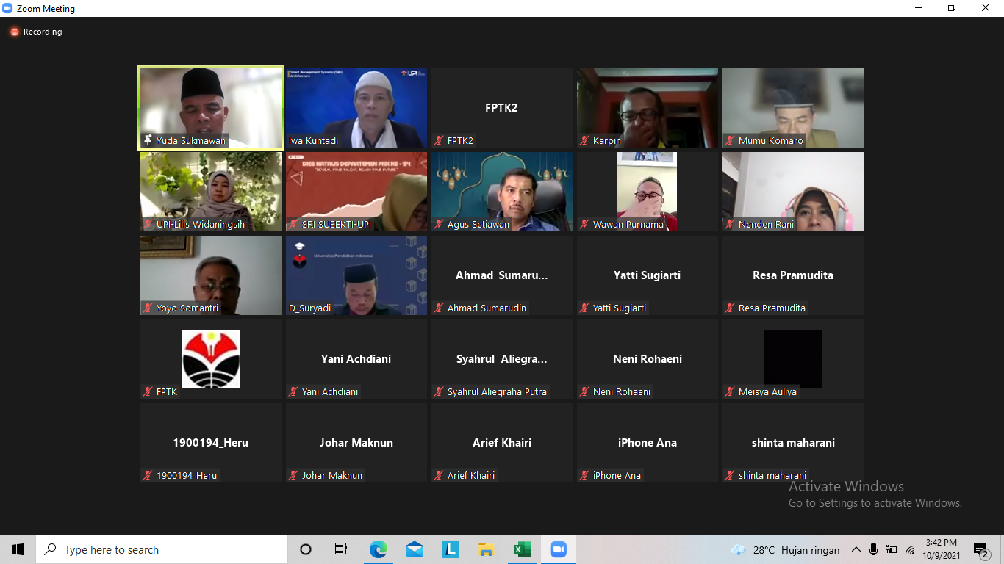Select the Iwa Kuntadi video tile
Image resolution: width=1004 pixels, height=564 pixels.
[x=356, y=108]
